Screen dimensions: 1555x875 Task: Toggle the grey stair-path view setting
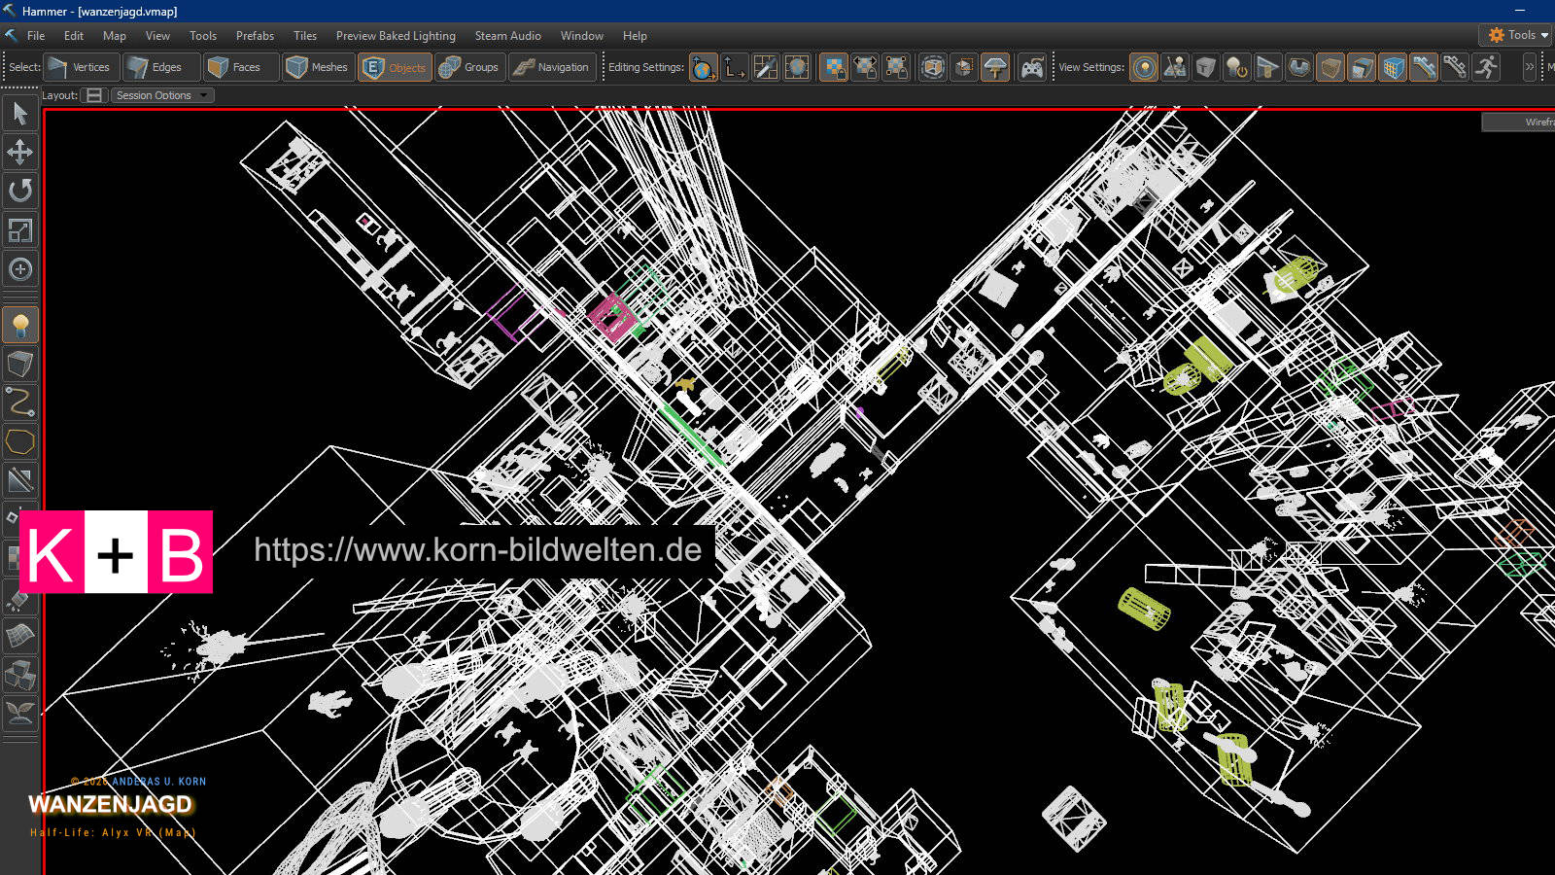(1455, 67)
